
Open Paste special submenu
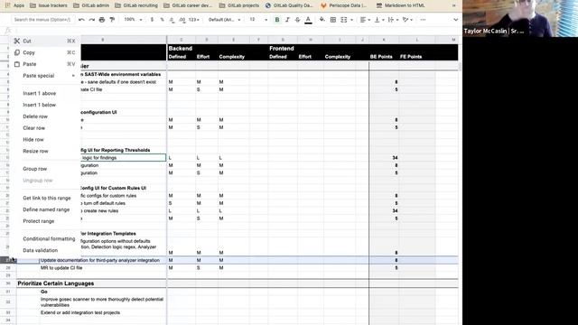pyautogui.click(x=44, y=76)
